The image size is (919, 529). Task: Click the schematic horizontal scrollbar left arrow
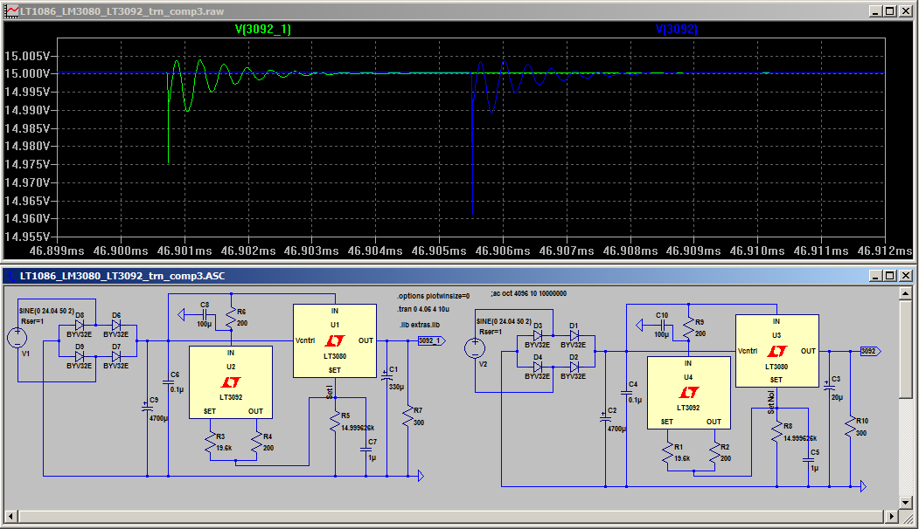[x=11, y=516]
